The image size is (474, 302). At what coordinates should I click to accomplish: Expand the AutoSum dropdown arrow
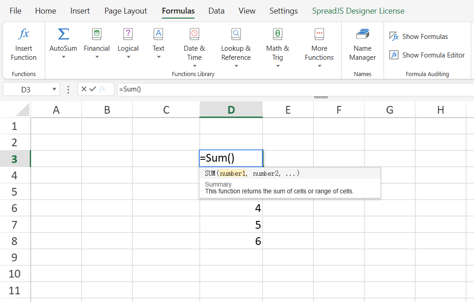63,57
